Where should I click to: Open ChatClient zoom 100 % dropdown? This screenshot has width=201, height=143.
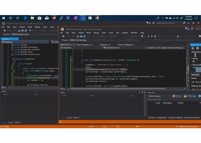pos(68,89)
